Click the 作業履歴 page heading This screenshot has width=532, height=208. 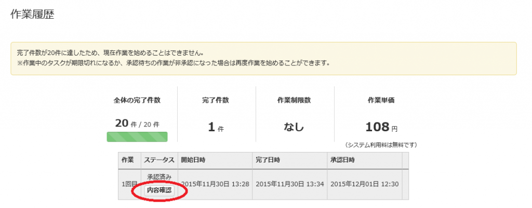tap(32, 15)
